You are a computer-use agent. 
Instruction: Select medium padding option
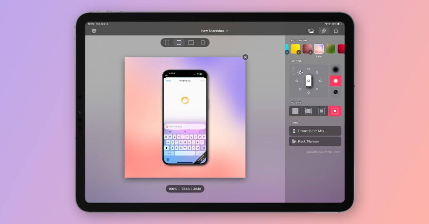pos(322,111)
